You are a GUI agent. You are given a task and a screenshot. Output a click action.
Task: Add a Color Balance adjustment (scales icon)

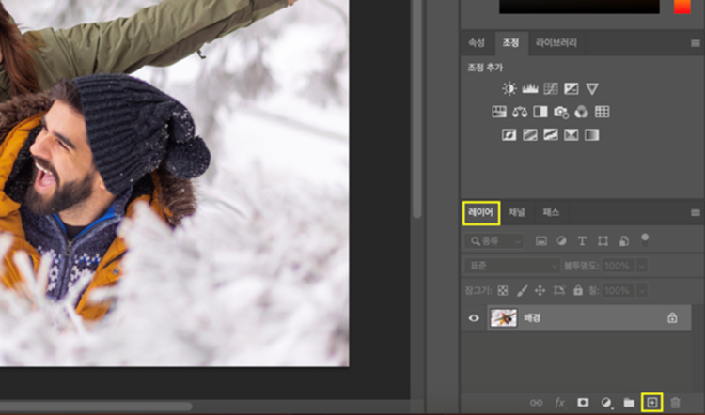(520, 112)
